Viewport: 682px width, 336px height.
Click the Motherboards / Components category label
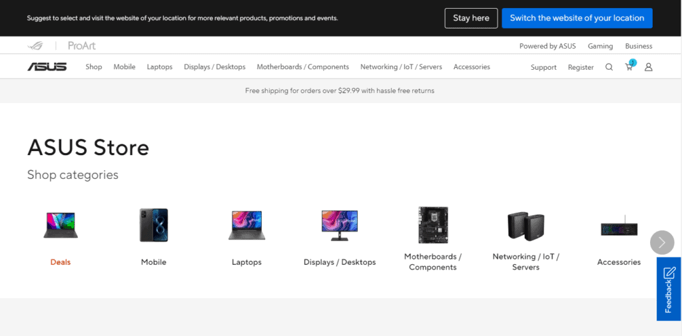433,261
